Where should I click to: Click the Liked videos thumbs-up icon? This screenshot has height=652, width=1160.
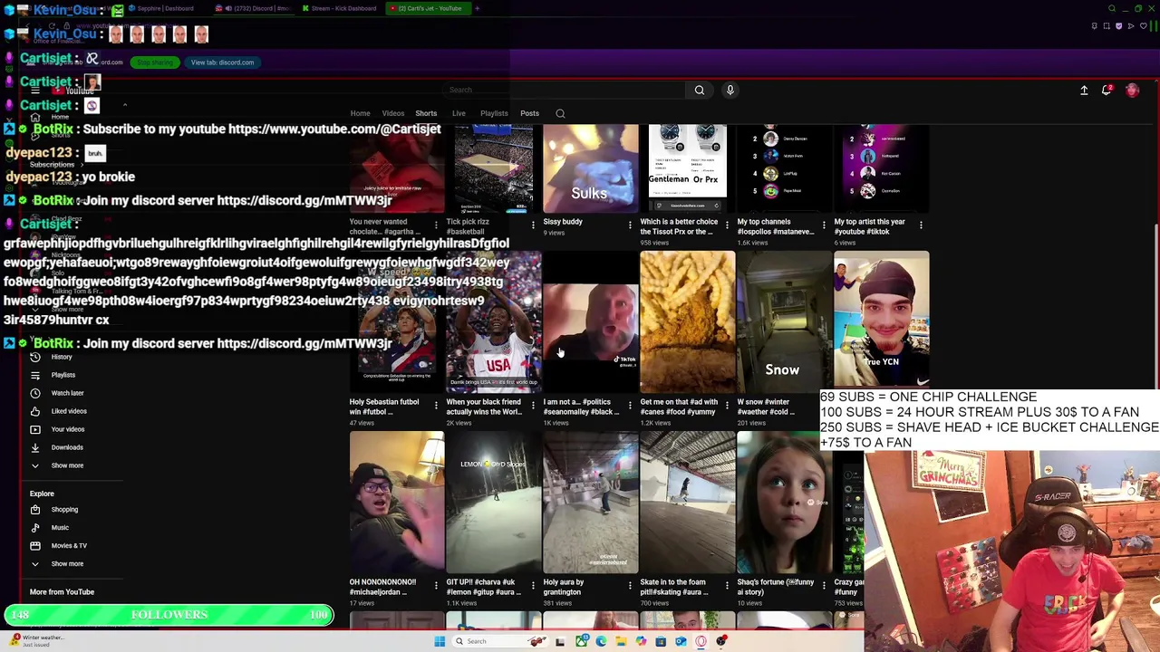click(35, 411)
